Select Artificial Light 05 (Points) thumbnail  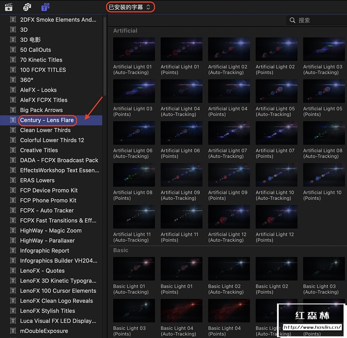click(x=324, y=91)
